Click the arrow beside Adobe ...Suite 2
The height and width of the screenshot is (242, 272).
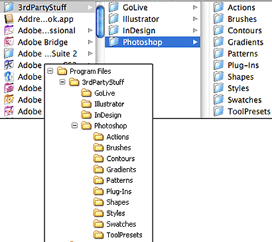coord(90,53)
